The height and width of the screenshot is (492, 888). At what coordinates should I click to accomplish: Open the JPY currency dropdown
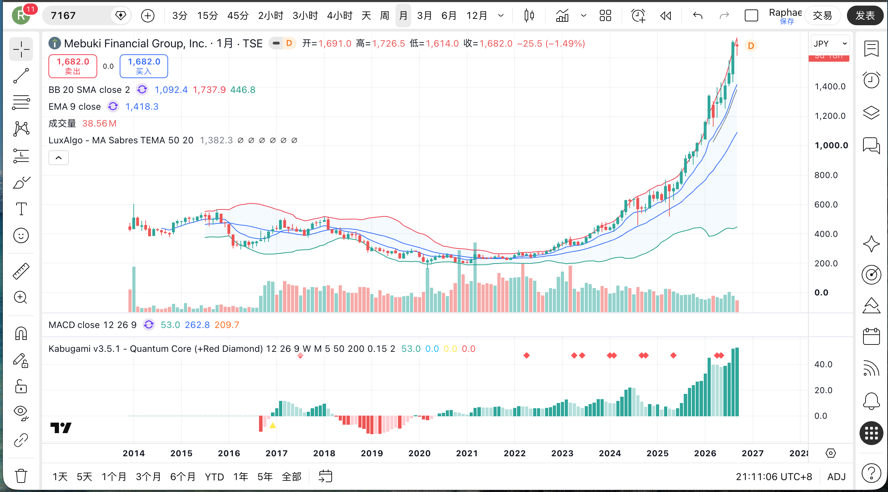[830, 43]
